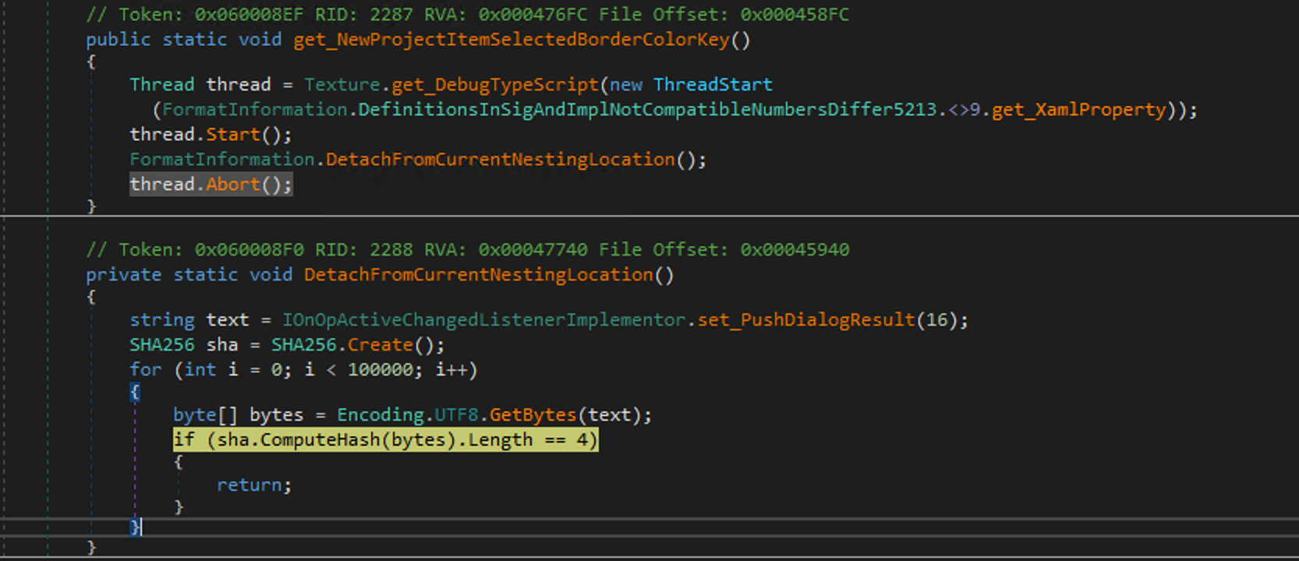This screenshot has height=561, width=1299.
Task: Click the 'bytes' variable in its declaration
Action: pyautogui.click(x=277, y=415)
